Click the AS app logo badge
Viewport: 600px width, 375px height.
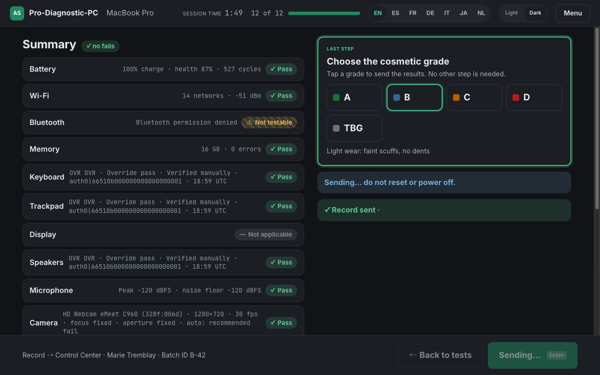point(17,13)
